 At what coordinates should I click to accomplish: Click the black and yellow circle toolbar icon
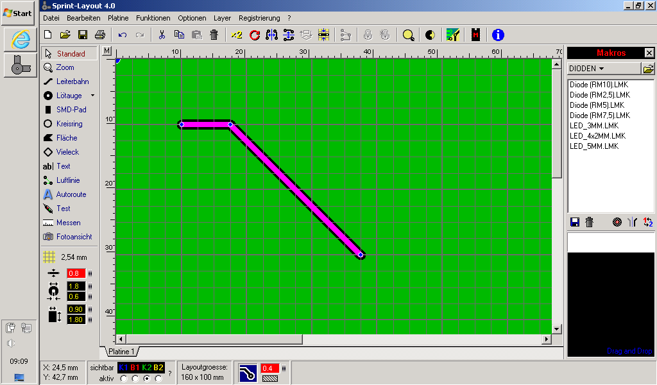(431, 35)
